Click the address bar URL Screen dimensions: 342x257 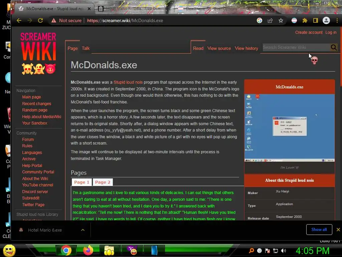125,20
